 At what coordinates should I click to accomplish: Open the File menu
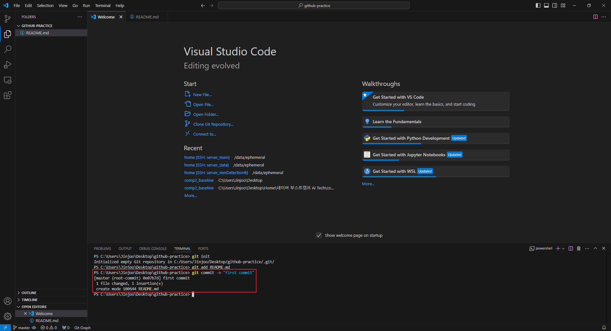coord(17,5)
